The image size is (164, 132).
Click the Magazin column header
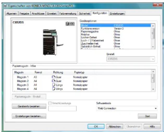point(23,72)
